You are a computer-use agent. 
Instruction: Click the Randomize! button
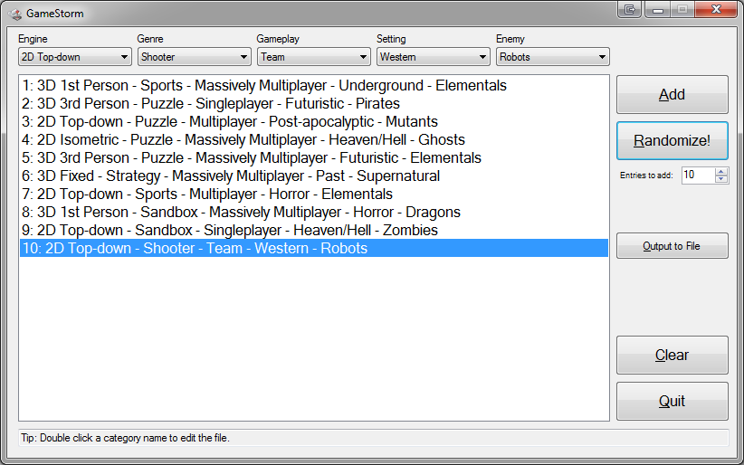[672, 141]
